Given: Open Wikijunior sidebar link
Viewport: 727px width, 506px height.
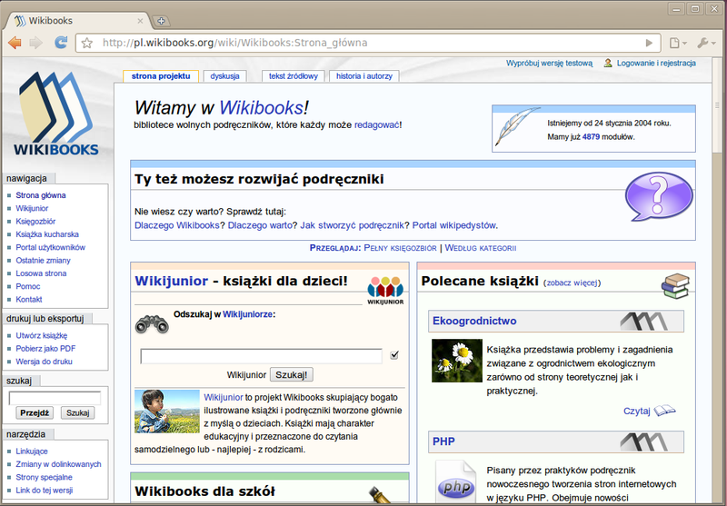Looking at the screenshot, I should click(x=32, y=209).
